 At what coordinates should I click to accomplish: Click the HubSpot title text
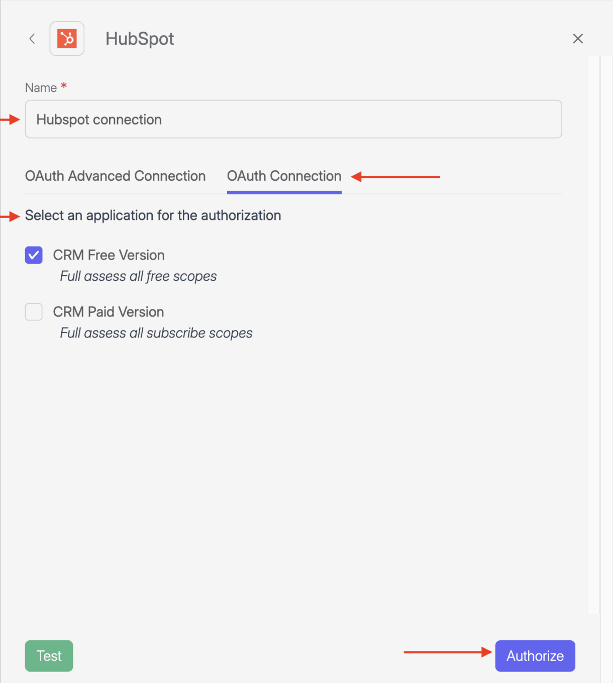(140, 39)
